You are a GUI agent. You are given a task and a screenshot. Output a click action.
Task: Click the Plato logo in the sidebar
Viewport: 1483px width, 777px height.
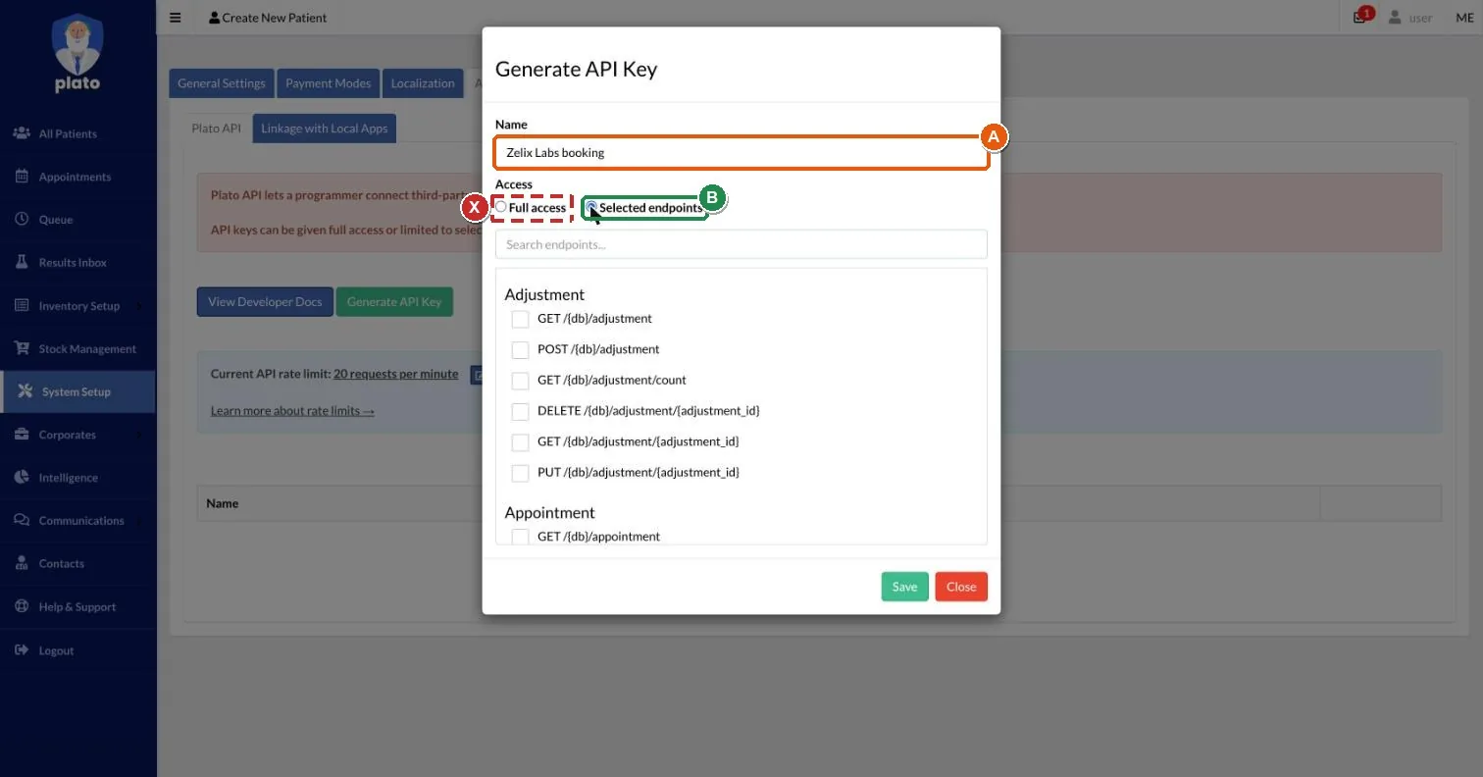(x=77, y=53)
